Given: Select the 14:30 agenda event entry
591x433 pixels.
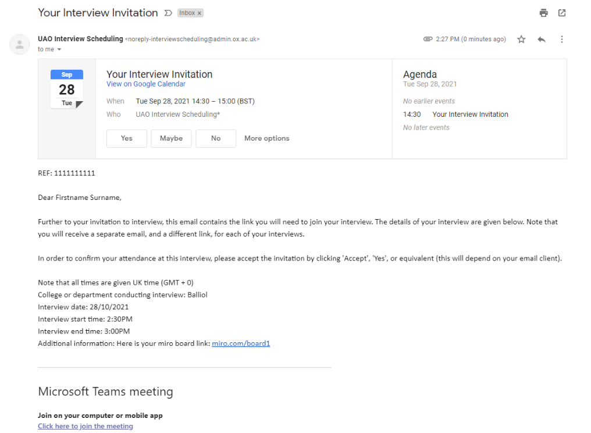Looking at the screenshot, I should pos(455,114).
